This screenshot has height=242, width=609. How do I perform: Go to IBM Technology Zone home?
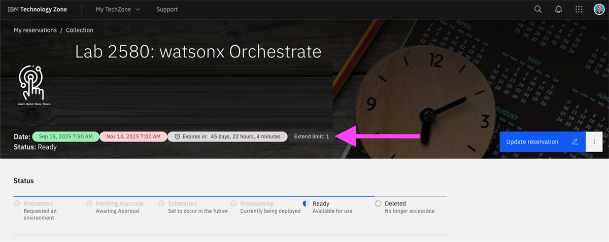(37, 9)
